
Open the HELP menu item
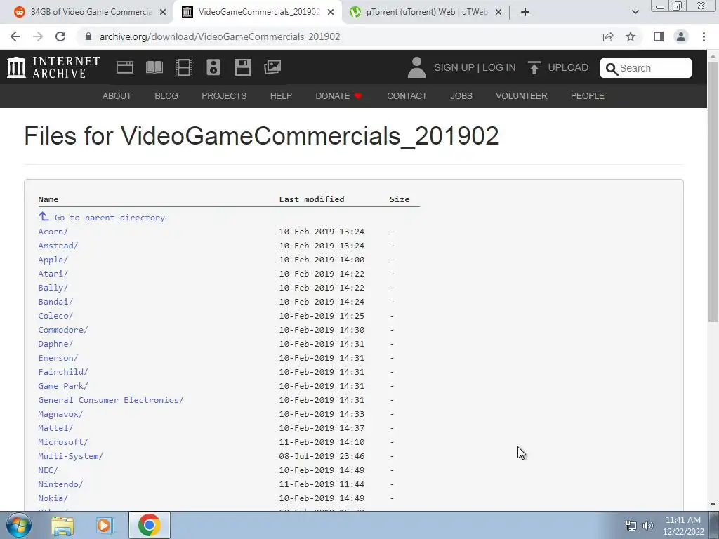tap(281, 95)
